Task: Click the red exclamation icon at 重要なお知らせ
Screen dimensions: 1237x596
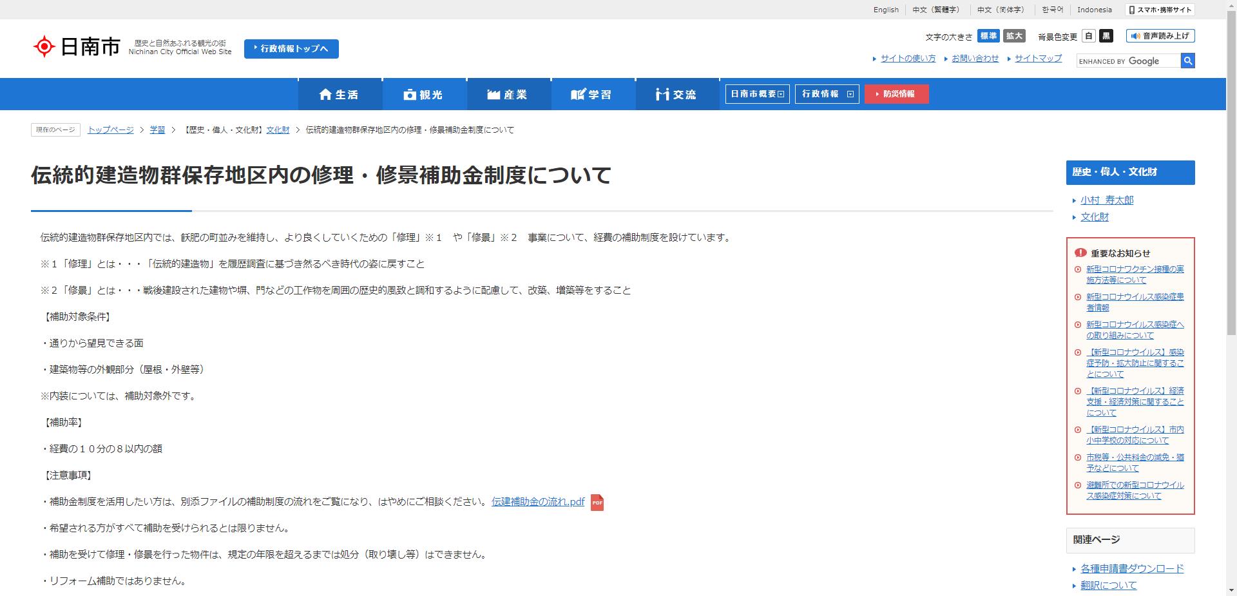Action: tap(1080, 253)
